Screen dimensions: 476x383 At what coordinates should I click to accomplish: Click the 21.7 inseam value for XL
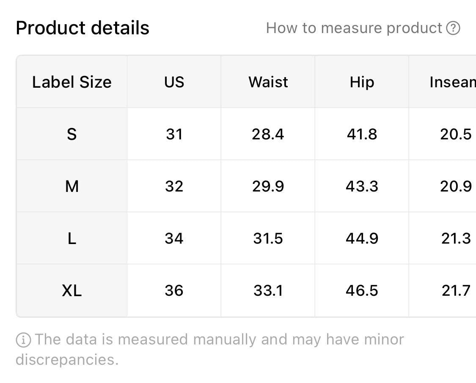[x=455, y=291]
